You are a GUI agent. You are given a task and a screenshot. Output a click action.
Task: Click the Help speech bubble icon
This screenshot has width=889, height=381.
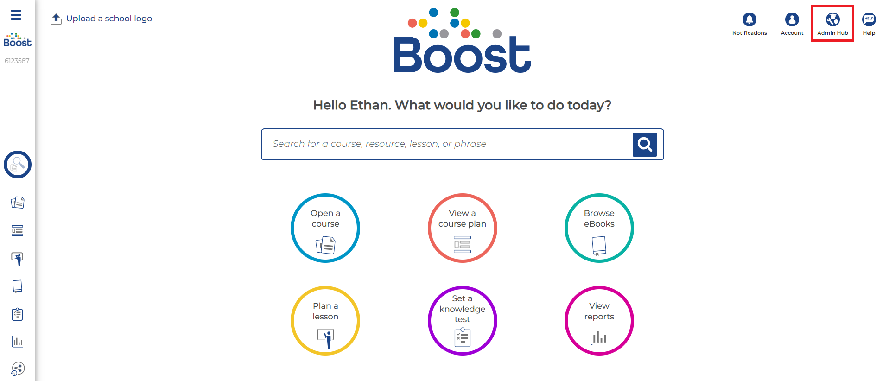click(869, 20)
